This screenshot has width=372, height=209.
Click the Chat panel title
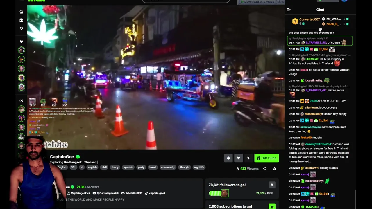(320, 10)
